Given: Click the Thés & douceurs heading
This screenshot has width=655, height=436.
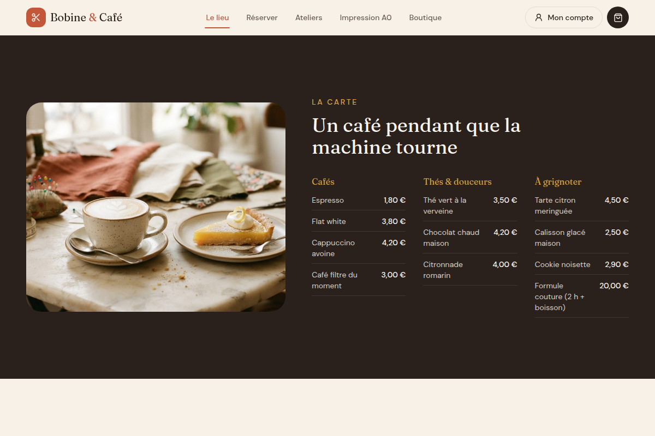Looking at the screenshot, I should click(457, 181).
